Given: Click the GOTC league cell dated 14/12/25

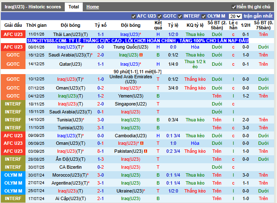Looking at the screenshot, I should pos(13,64).
